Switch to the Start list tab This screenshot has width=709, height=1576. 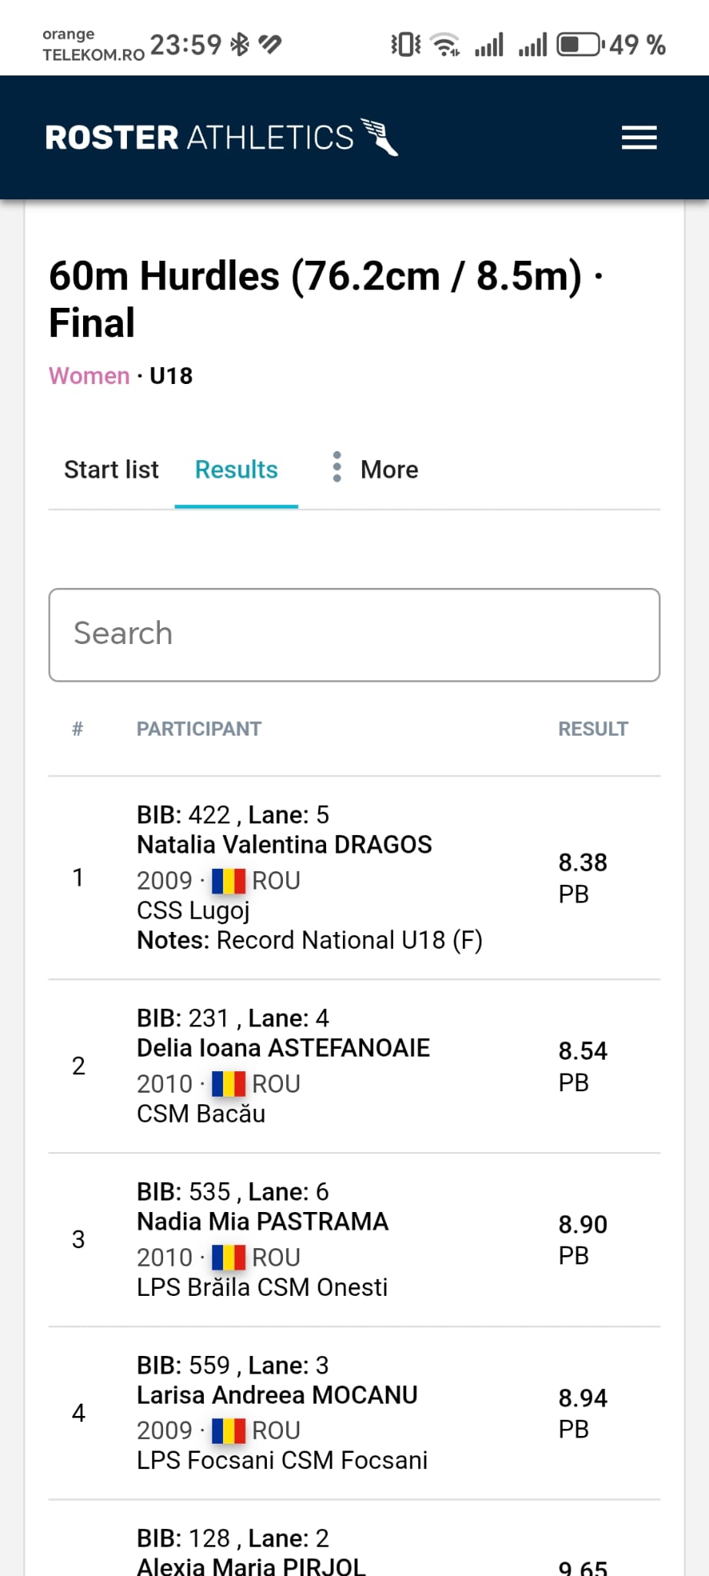tap(112, 469)
